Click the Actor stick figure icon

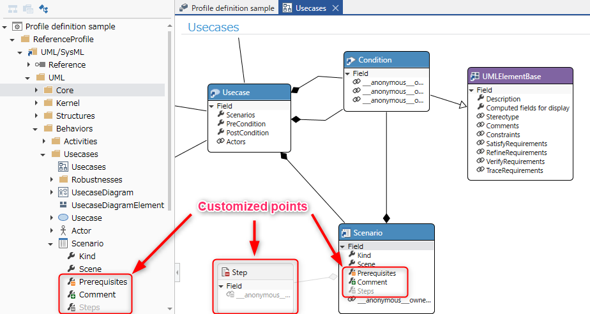click(63, 230)
